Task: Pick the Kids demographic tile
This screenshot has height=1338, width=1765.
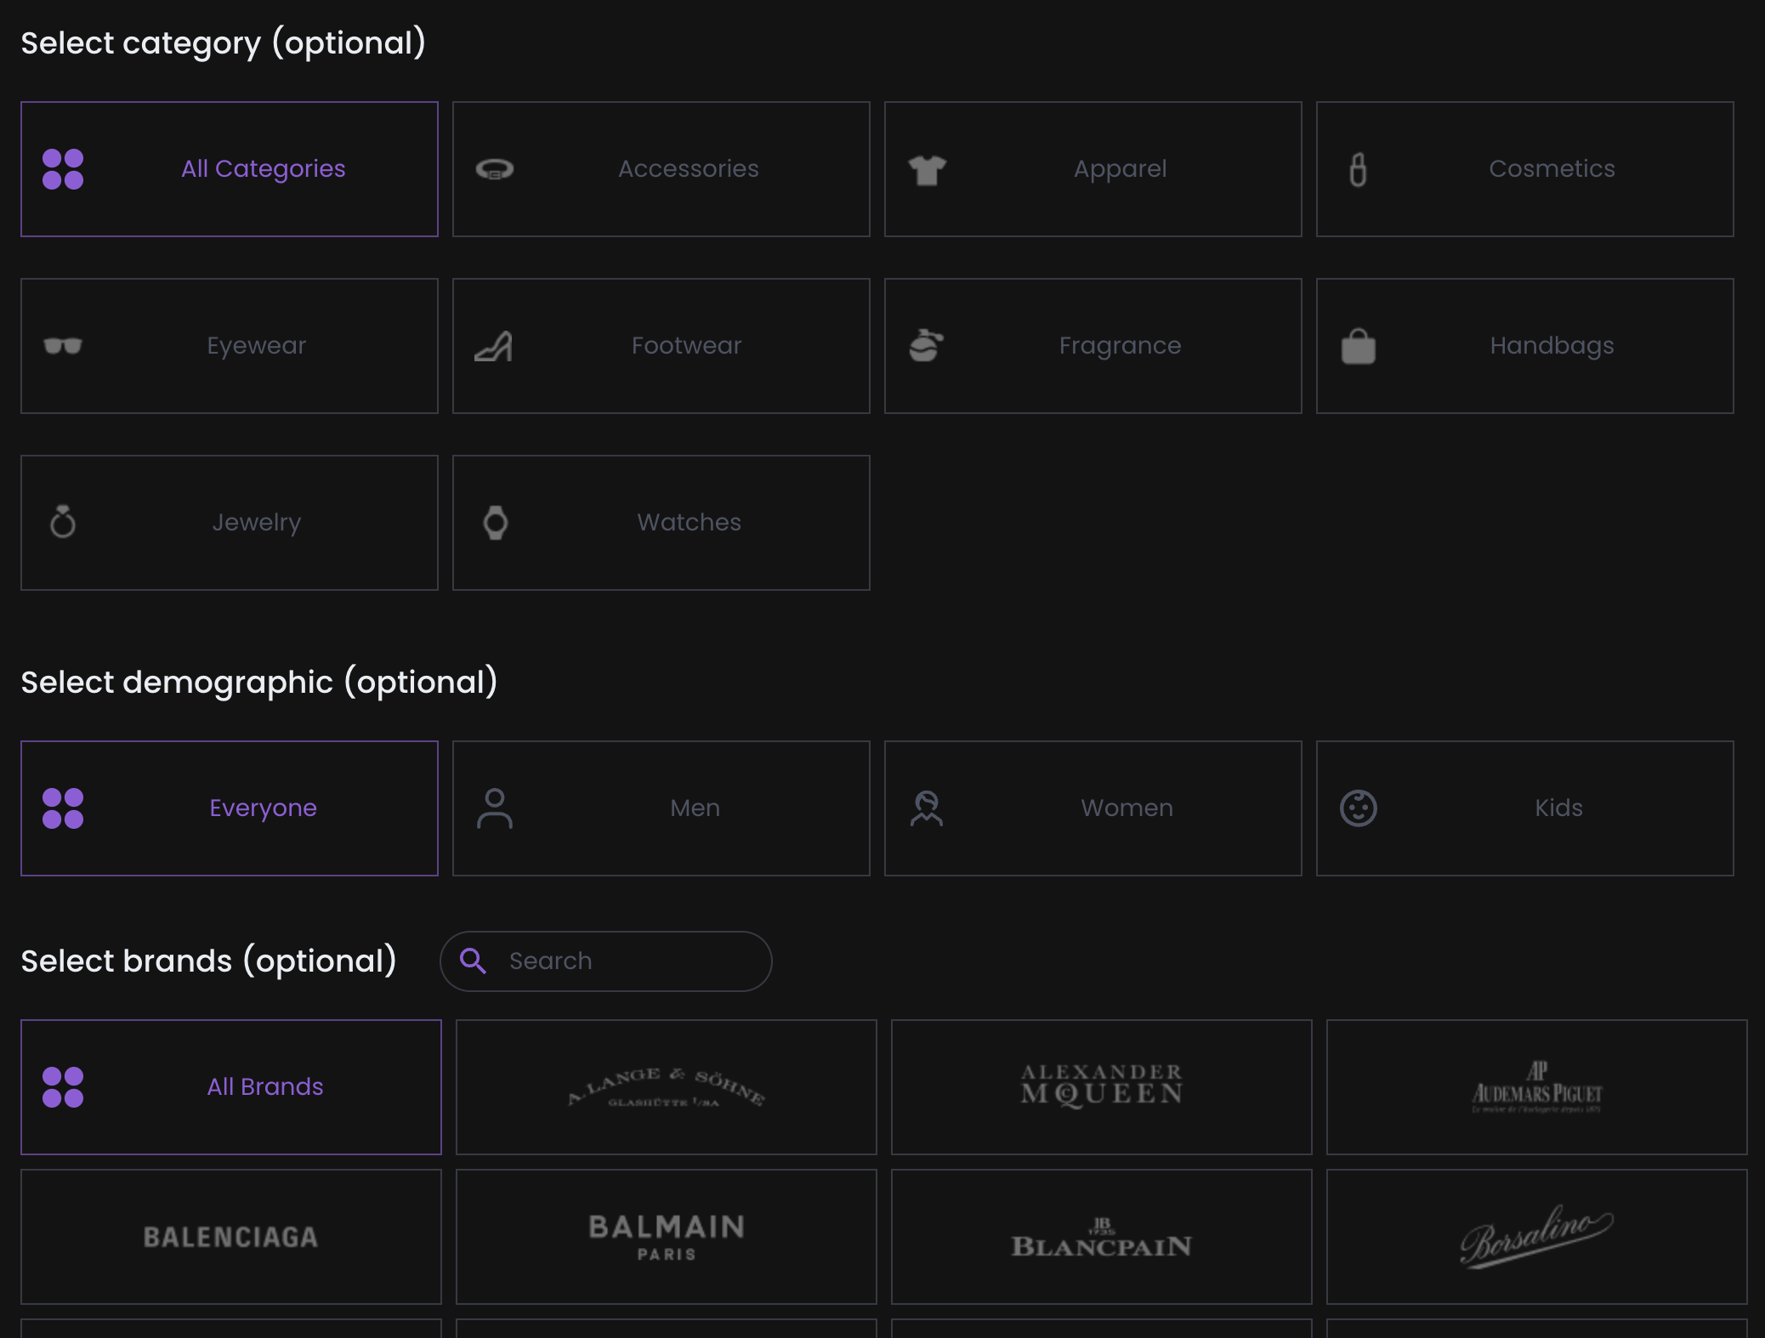Action: (x=1525, y=808)
